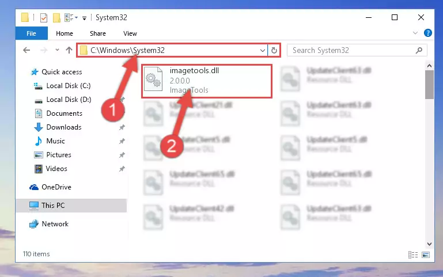Open Local Disk (D:) in sidebar
Screen dimensions: 443x277
pos(69,100)
